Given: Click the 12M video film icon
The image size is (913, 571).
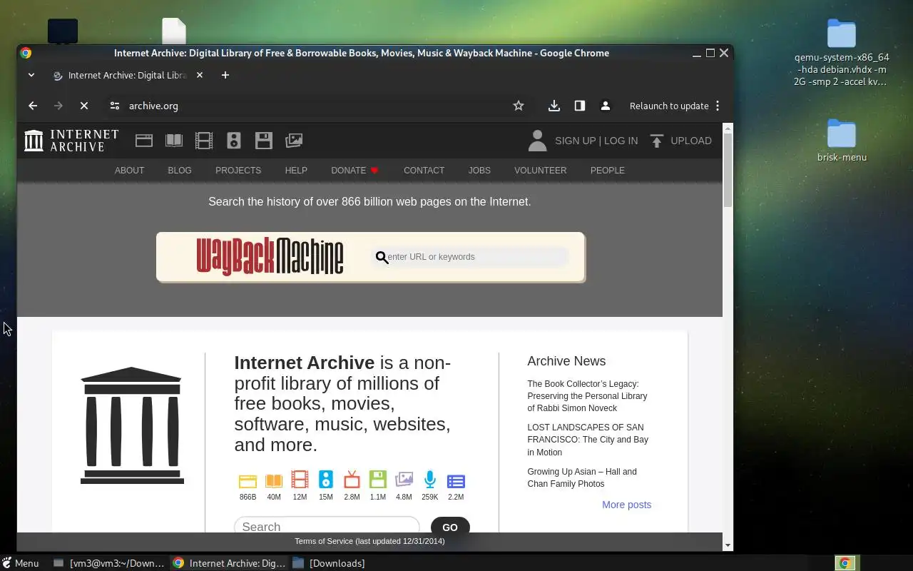Looking at the screenshot, I should pos(300,480).
